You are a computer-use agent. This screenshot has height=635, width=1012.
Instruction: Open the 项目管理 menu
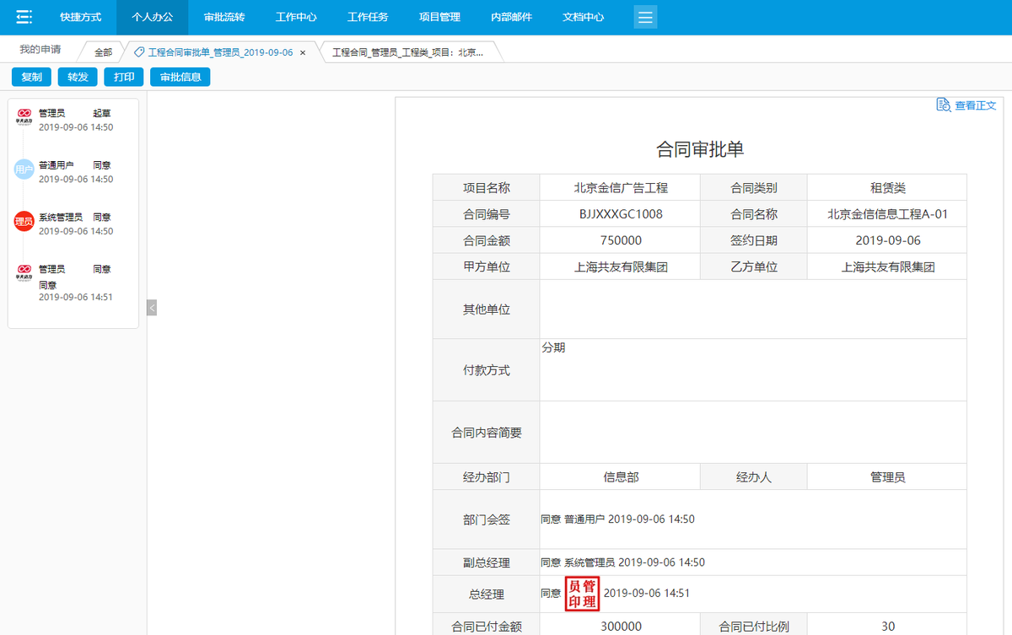pyautogui.click(x=439, y=16)
